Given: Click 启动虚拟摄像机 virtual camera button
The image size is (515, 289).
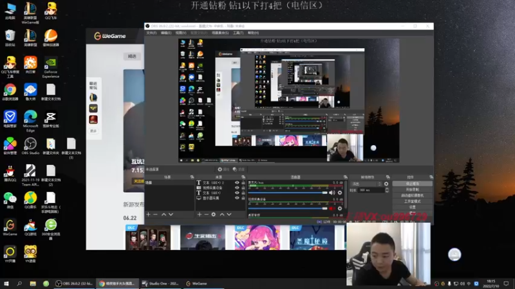Looking at the screenshot, I should point(413,195).
